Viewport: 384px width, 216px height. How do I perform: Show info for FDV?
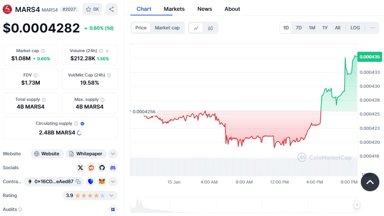36,75
